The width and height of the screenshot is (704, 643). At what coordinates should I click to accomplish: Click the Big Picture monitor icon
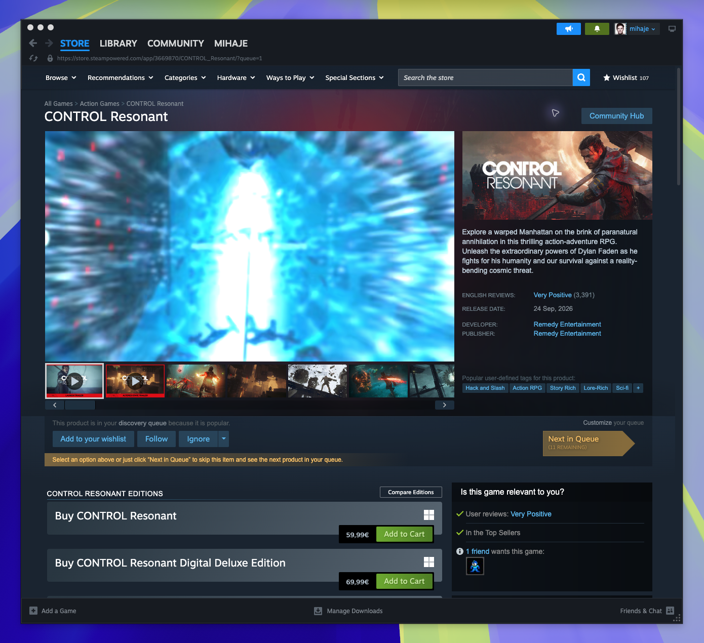tap(672, 29)
